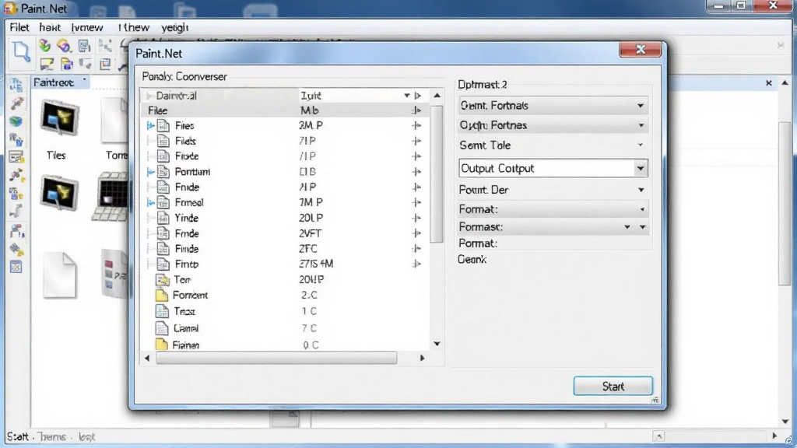This screenshot has height=448, width=797.
Task: Expand the Pontturn tree row
Action: point(150,172)
